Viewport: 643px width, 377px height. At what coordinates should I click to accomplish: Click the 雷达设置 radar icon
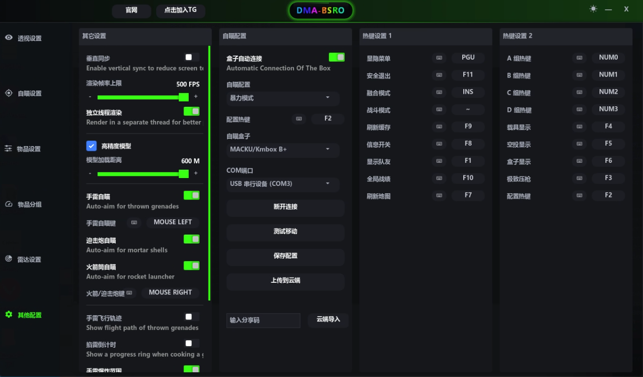tap(8, 259)
